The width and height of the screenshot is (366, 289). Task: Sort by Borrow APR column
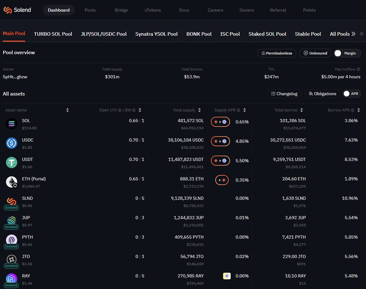pos(358,110)
